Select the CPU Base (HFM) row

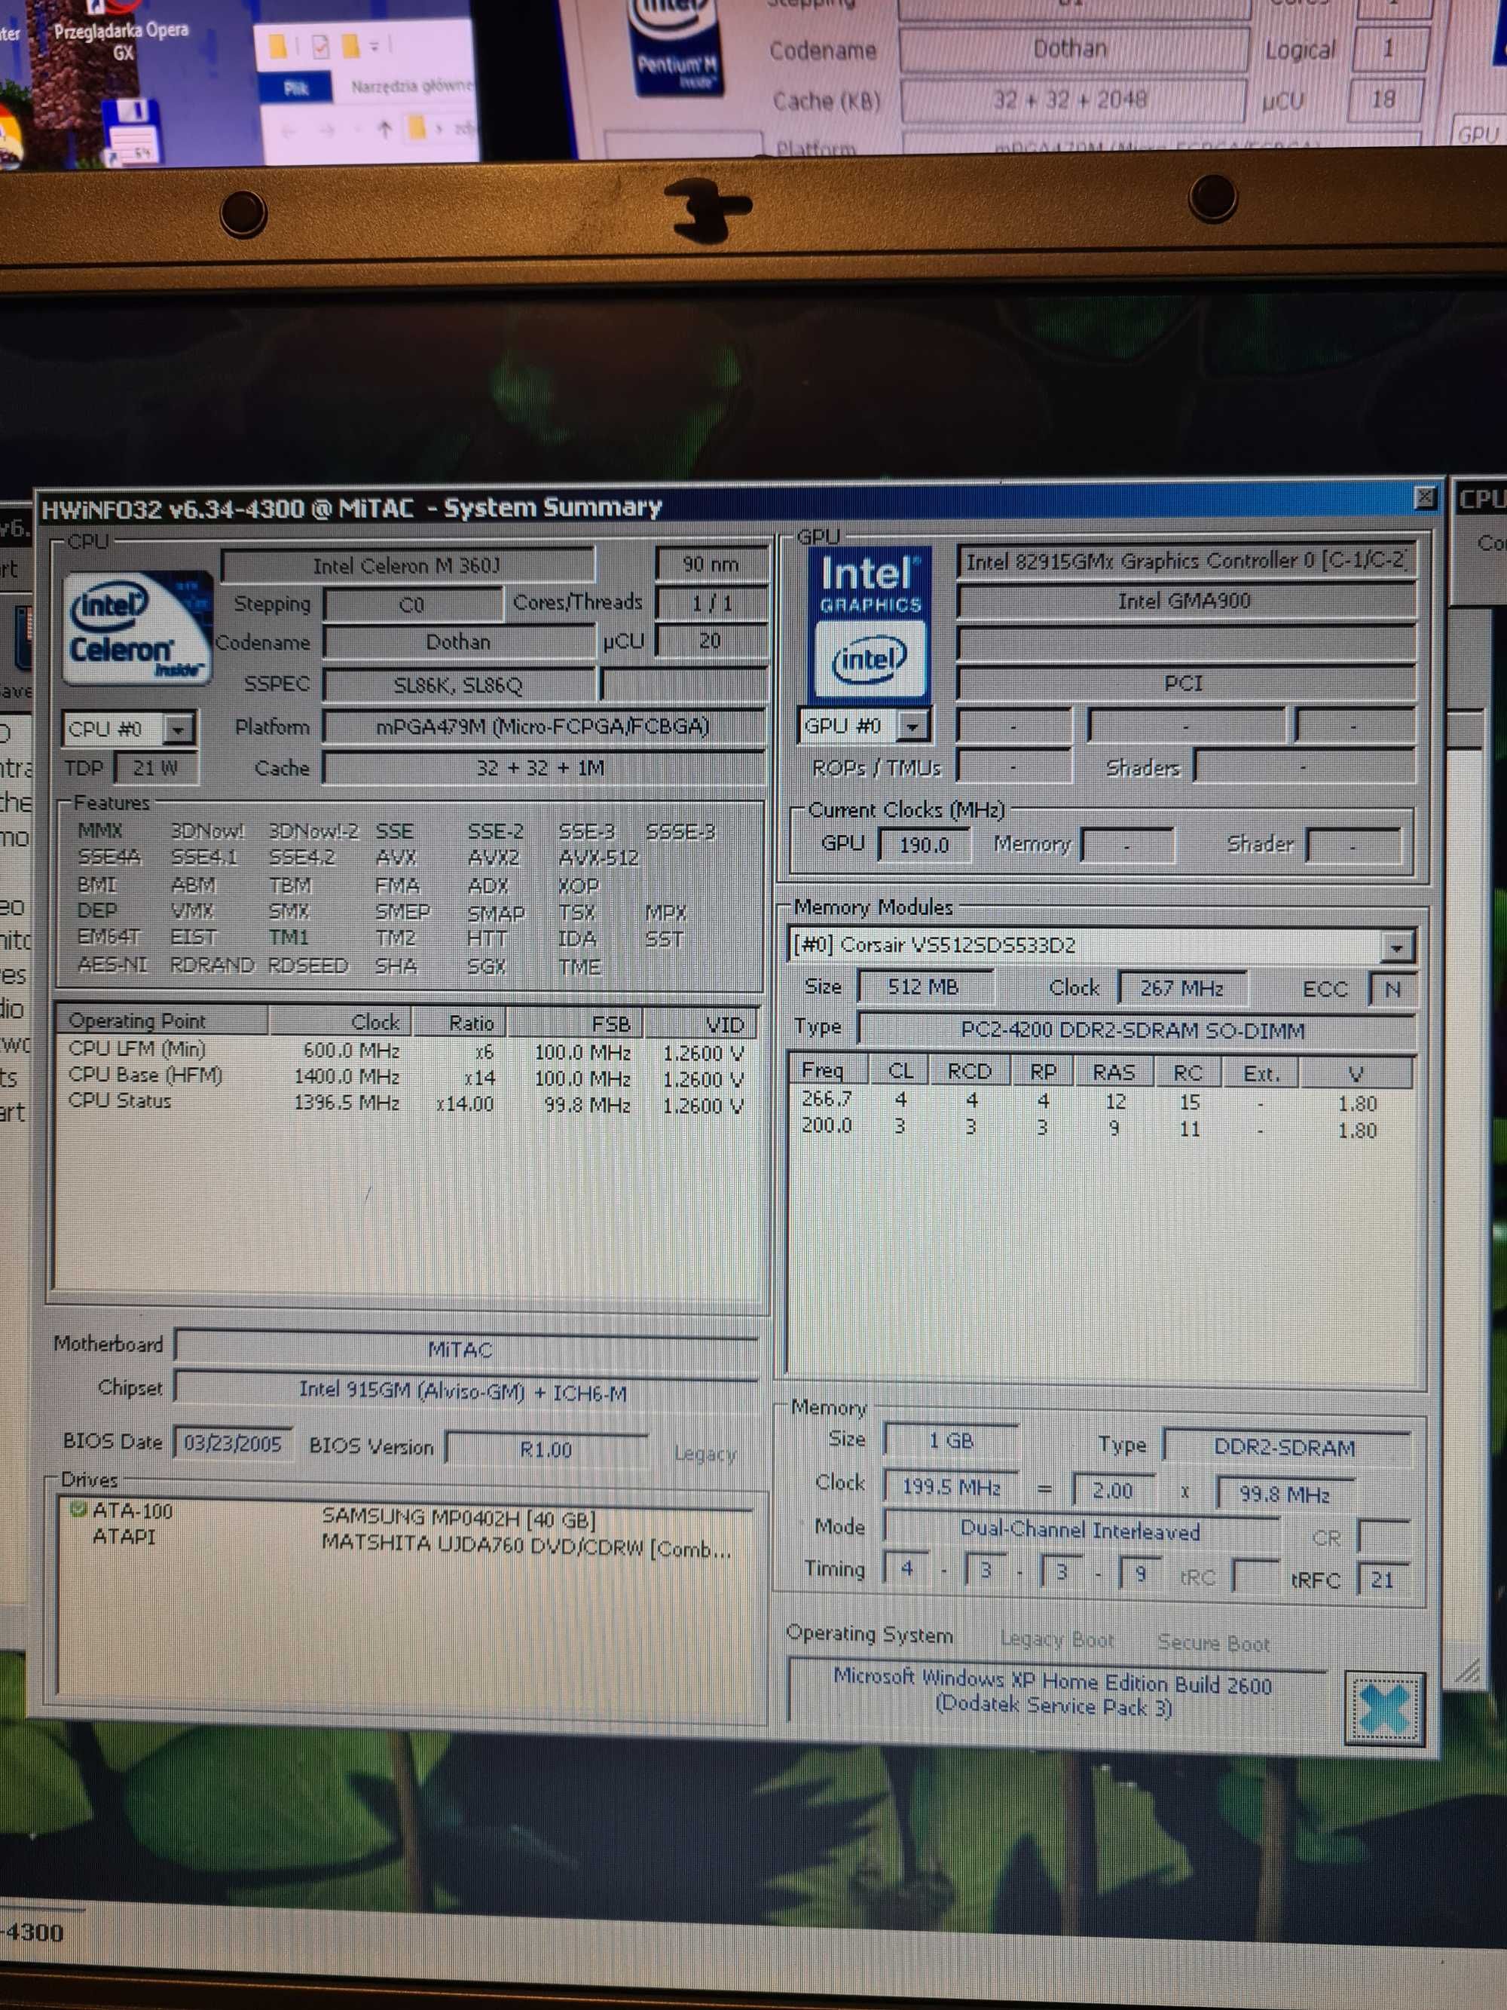point(407,1077)
